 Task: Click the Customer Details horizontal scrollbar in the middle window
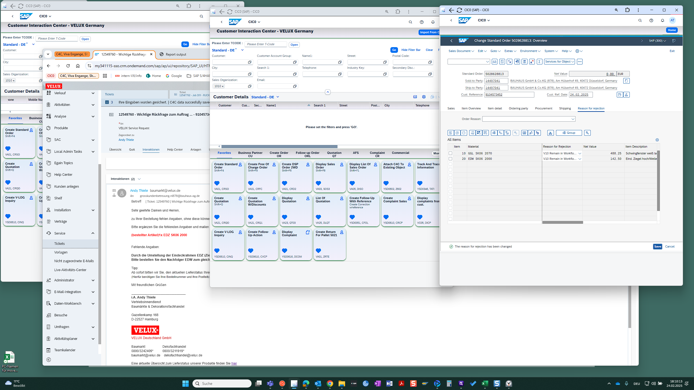pos(279,147)
